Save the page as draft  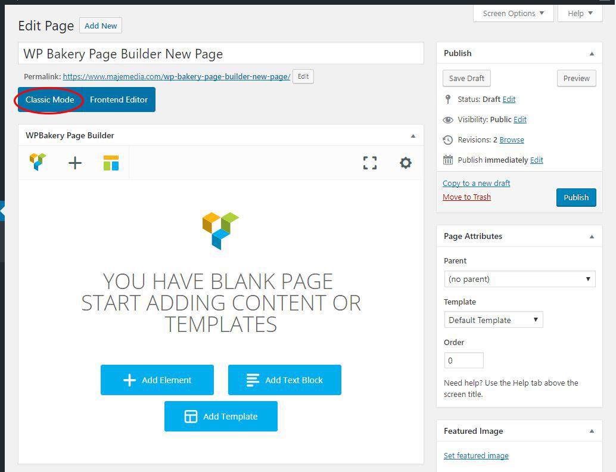(466, 78)
